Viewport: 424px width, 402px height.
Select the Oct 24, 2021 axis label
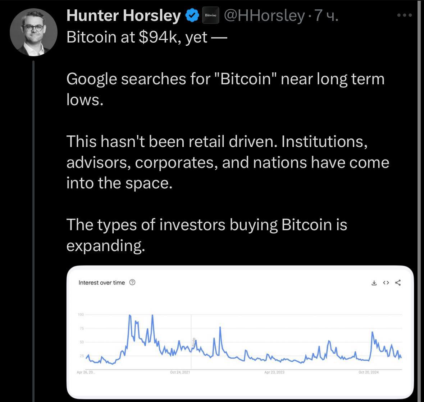(181, 373)
